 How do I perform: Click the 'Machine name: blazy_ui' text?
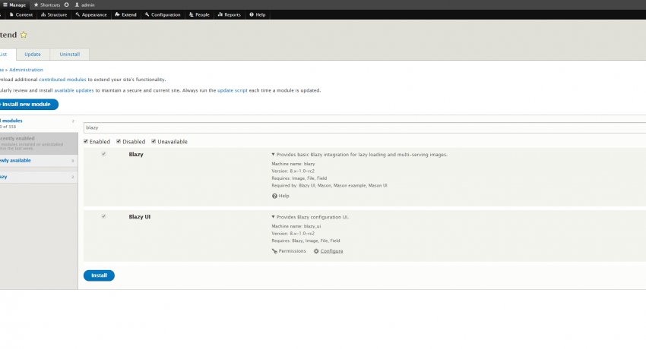[296, 227]
